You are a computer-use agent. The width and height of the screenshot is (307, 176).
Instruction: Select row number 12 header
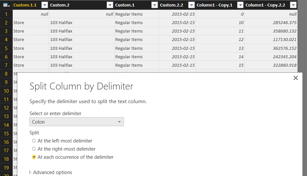point(6,108)
